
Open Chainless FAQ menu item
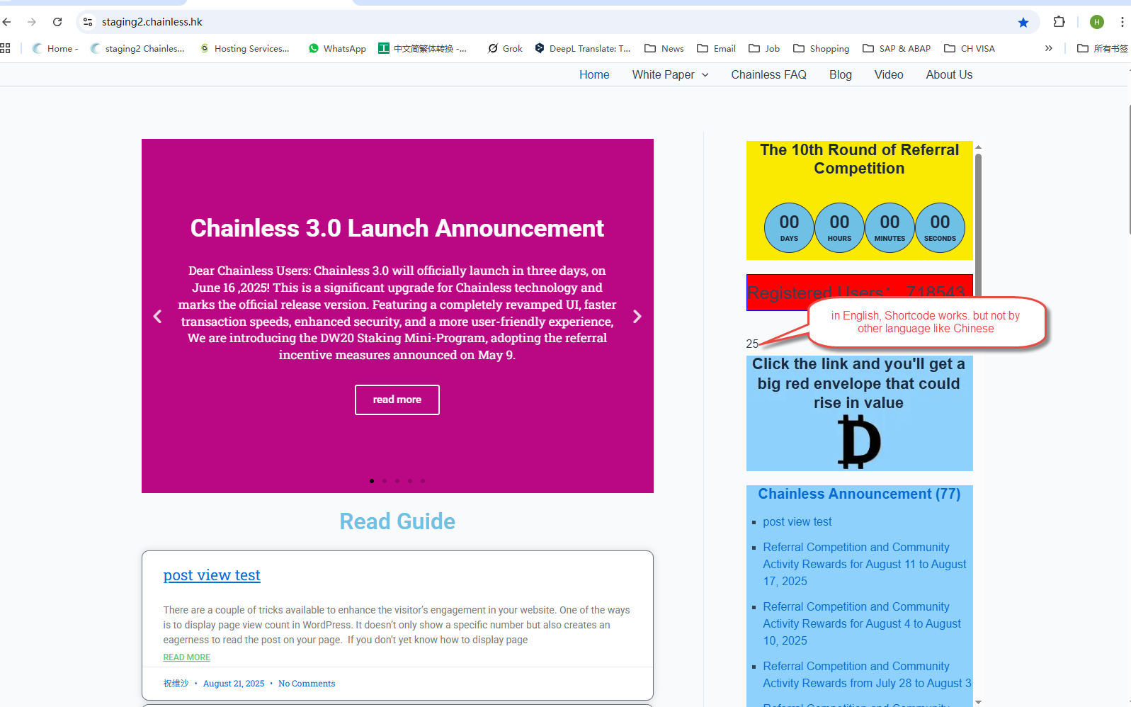[x=768, y=74]
